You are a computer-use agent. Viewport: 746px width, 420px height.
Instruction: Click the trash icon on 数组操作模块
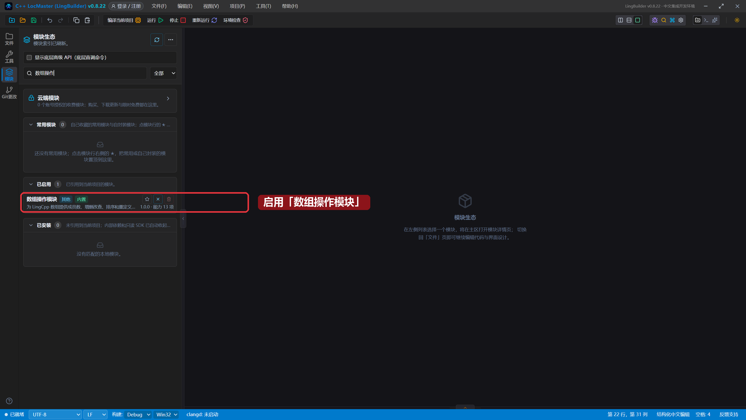point(169,199)
